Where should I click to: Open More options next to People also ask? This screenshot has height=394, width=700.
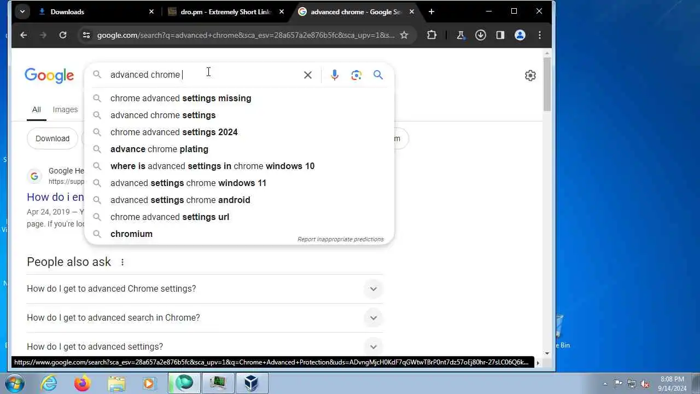click(122, 262)
